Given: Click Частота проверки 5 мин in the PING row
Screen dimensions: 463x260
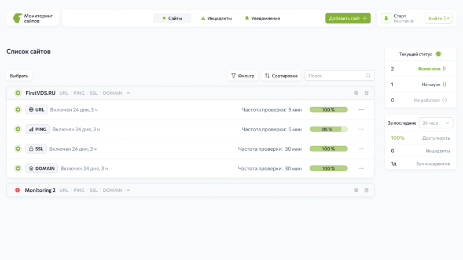Looking at the screenshot, I should pyautogui.click(x=271, y=129).
